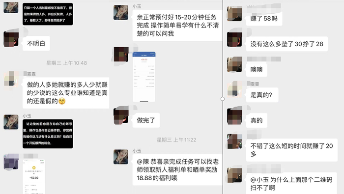Image resolution: width=344 pixels, height=194 pixels.
Task: Open the -50.00 payment screenshot thumbnail
Action: [34, 177]
